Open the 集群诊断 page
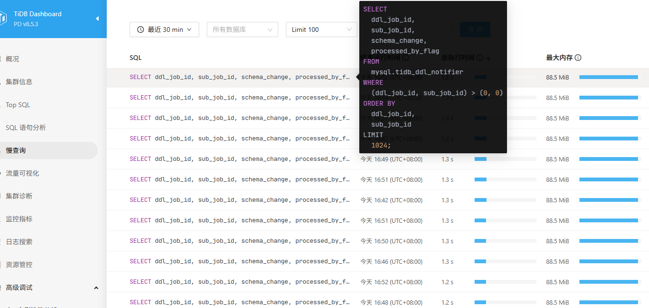The width and height of the screenshot is (649, 308). tap(19, 196)
